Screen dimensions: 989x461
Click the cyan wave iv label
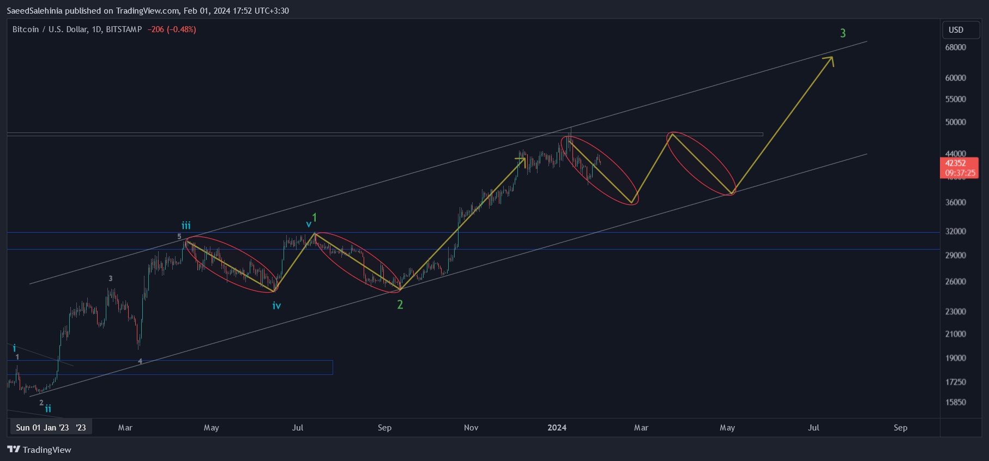(x=276, y=306)
